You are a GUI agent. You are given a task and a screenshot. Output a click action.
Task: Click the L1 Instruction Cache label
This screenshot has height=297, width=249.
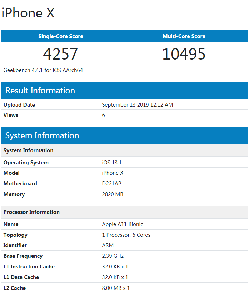pyautogui.click(x=29, y=267)
